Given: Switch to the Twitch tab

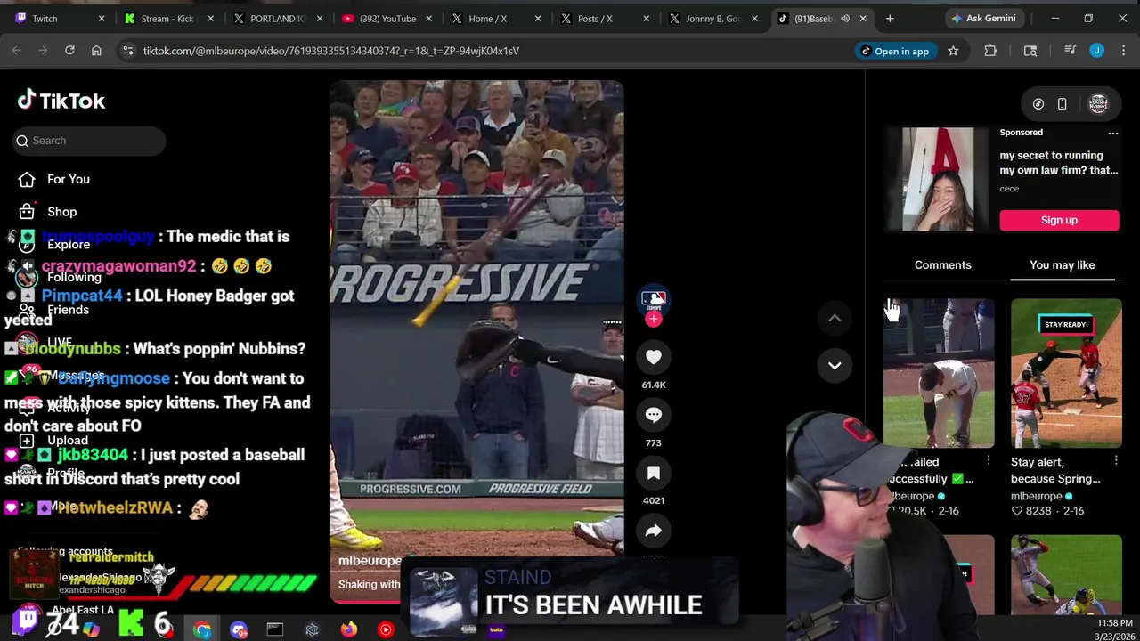Looking at the screenshot, I should [58, 18].
